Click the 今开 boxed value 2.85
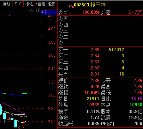 tap(138, 81)
